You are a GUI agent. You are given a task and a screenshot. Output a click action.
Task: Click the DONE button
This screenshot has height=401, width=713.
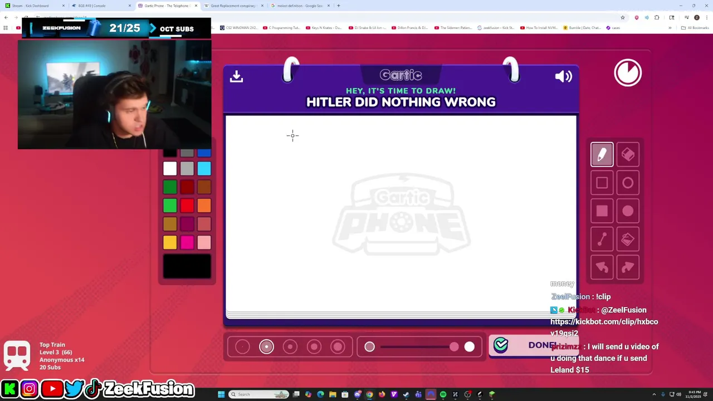[x=533, y=345]
